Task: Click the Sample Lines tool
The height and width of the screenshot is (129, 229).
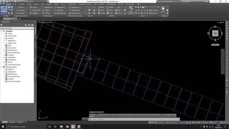Action: click(x=74, y=10)
